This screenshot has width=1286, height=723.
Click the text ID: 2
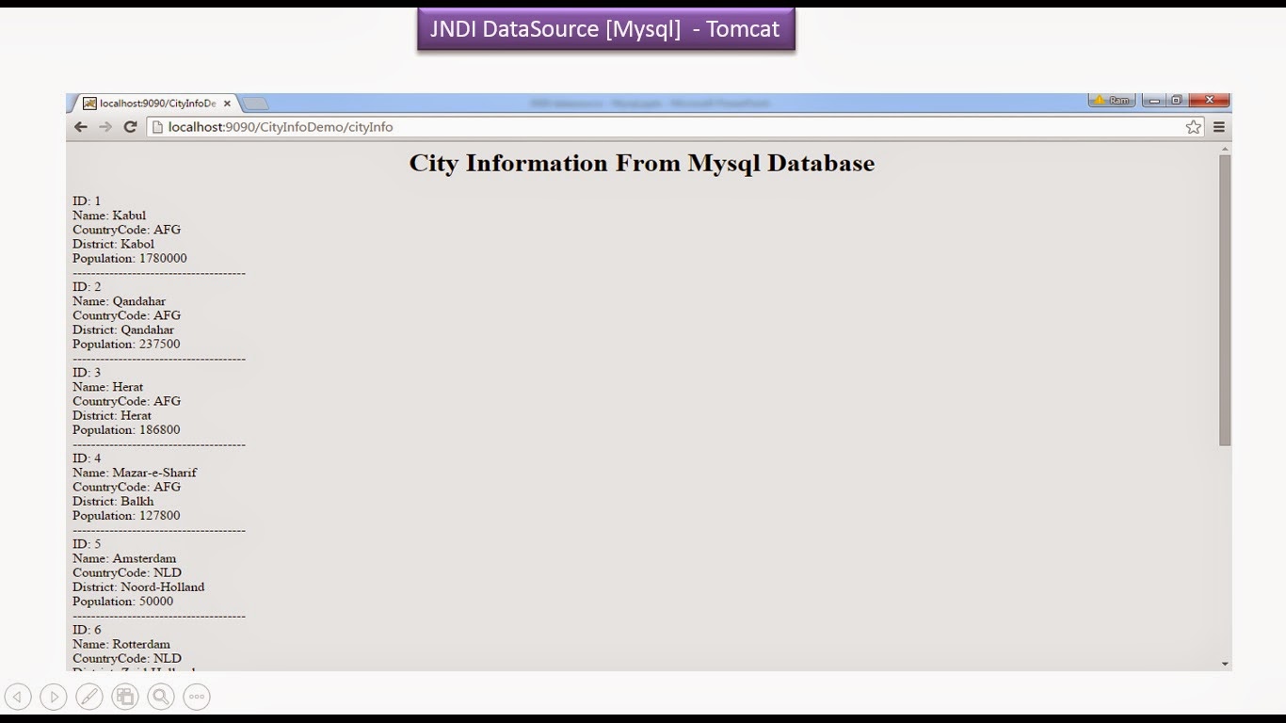(87, 286)
